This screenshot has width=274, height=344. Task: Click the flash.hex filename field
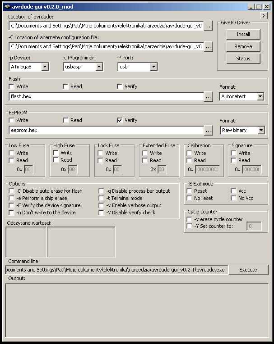(106, 96)
